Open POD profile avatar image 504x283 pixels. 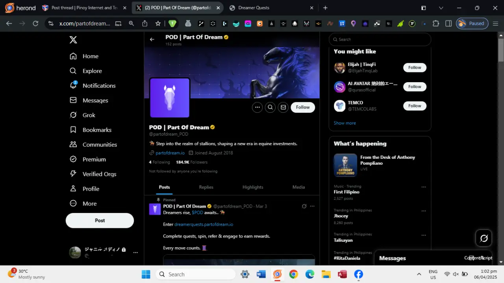tap(170, 98)
